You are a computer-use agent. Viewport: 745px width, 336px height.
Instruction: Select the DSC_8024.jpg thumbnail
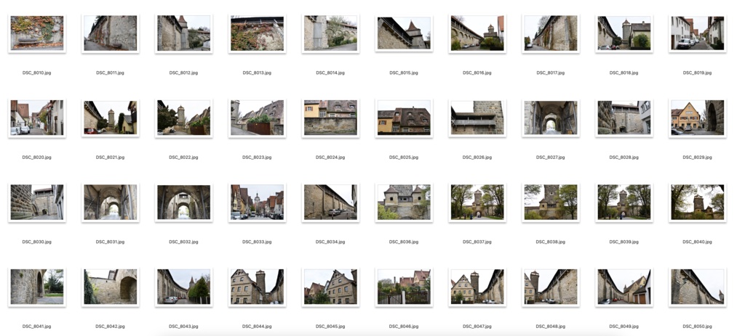pyautogui.click(x=330, y=118)
